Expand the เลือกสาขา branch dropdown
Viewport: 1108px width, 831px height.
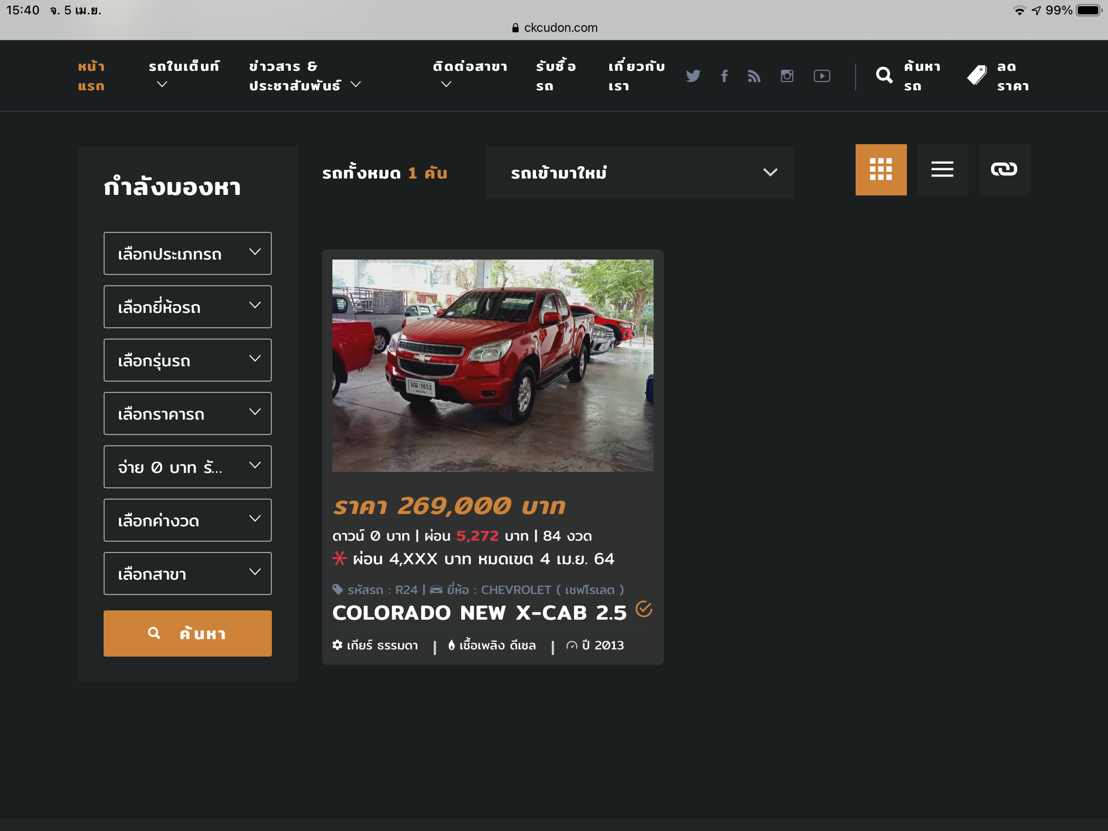pos(188,573)
